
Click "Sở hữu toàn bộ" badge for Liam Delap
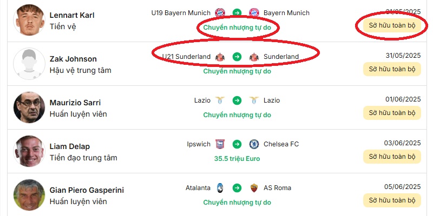tap(392, 157)
